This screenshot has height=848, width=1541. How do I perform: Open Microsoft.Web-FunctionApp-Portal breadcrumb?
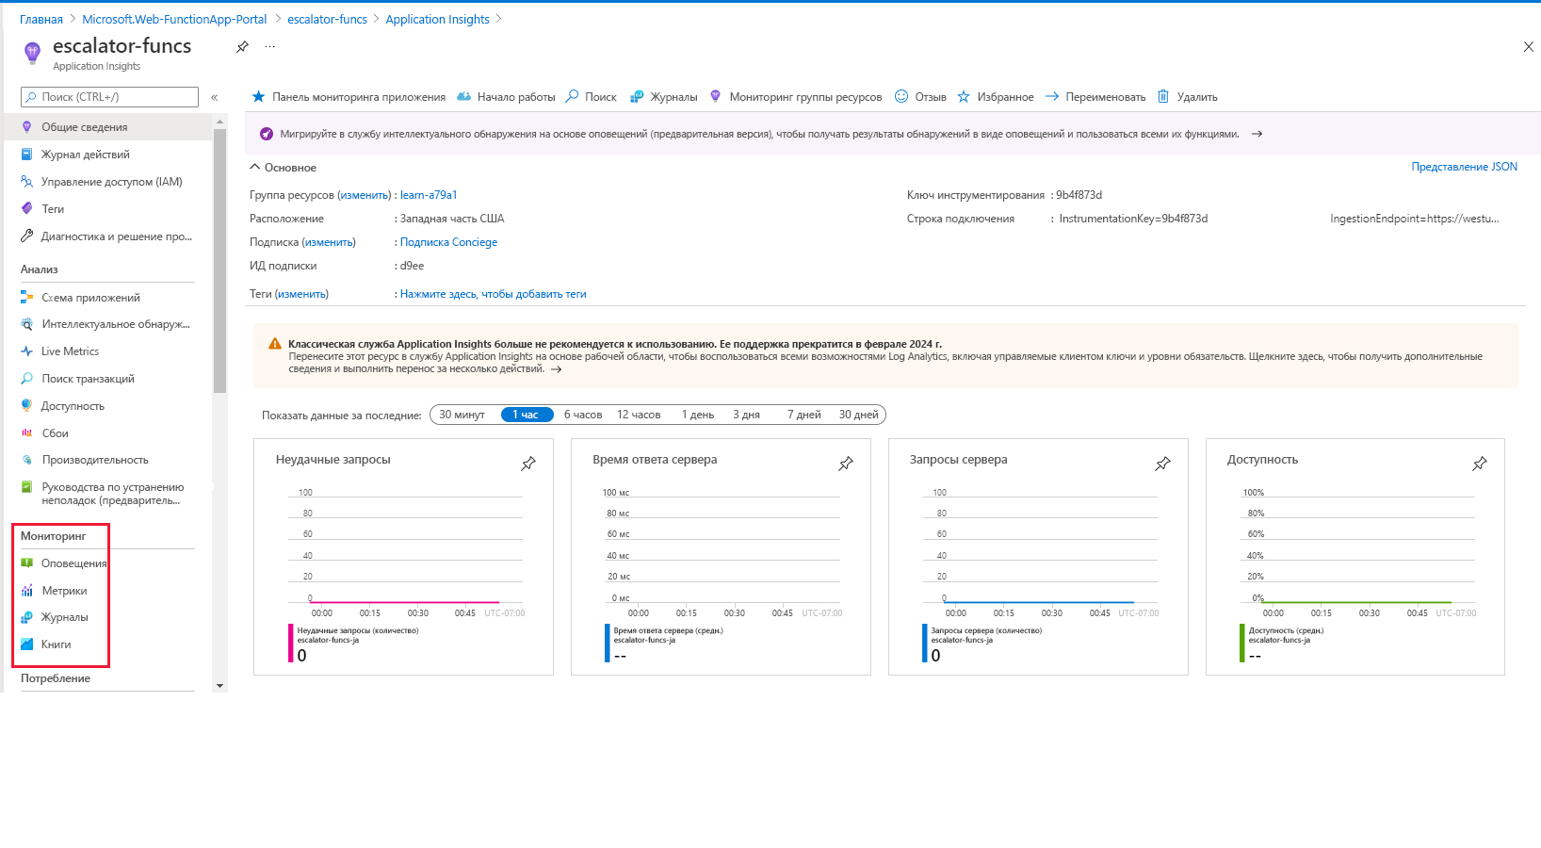pos(174,19)
